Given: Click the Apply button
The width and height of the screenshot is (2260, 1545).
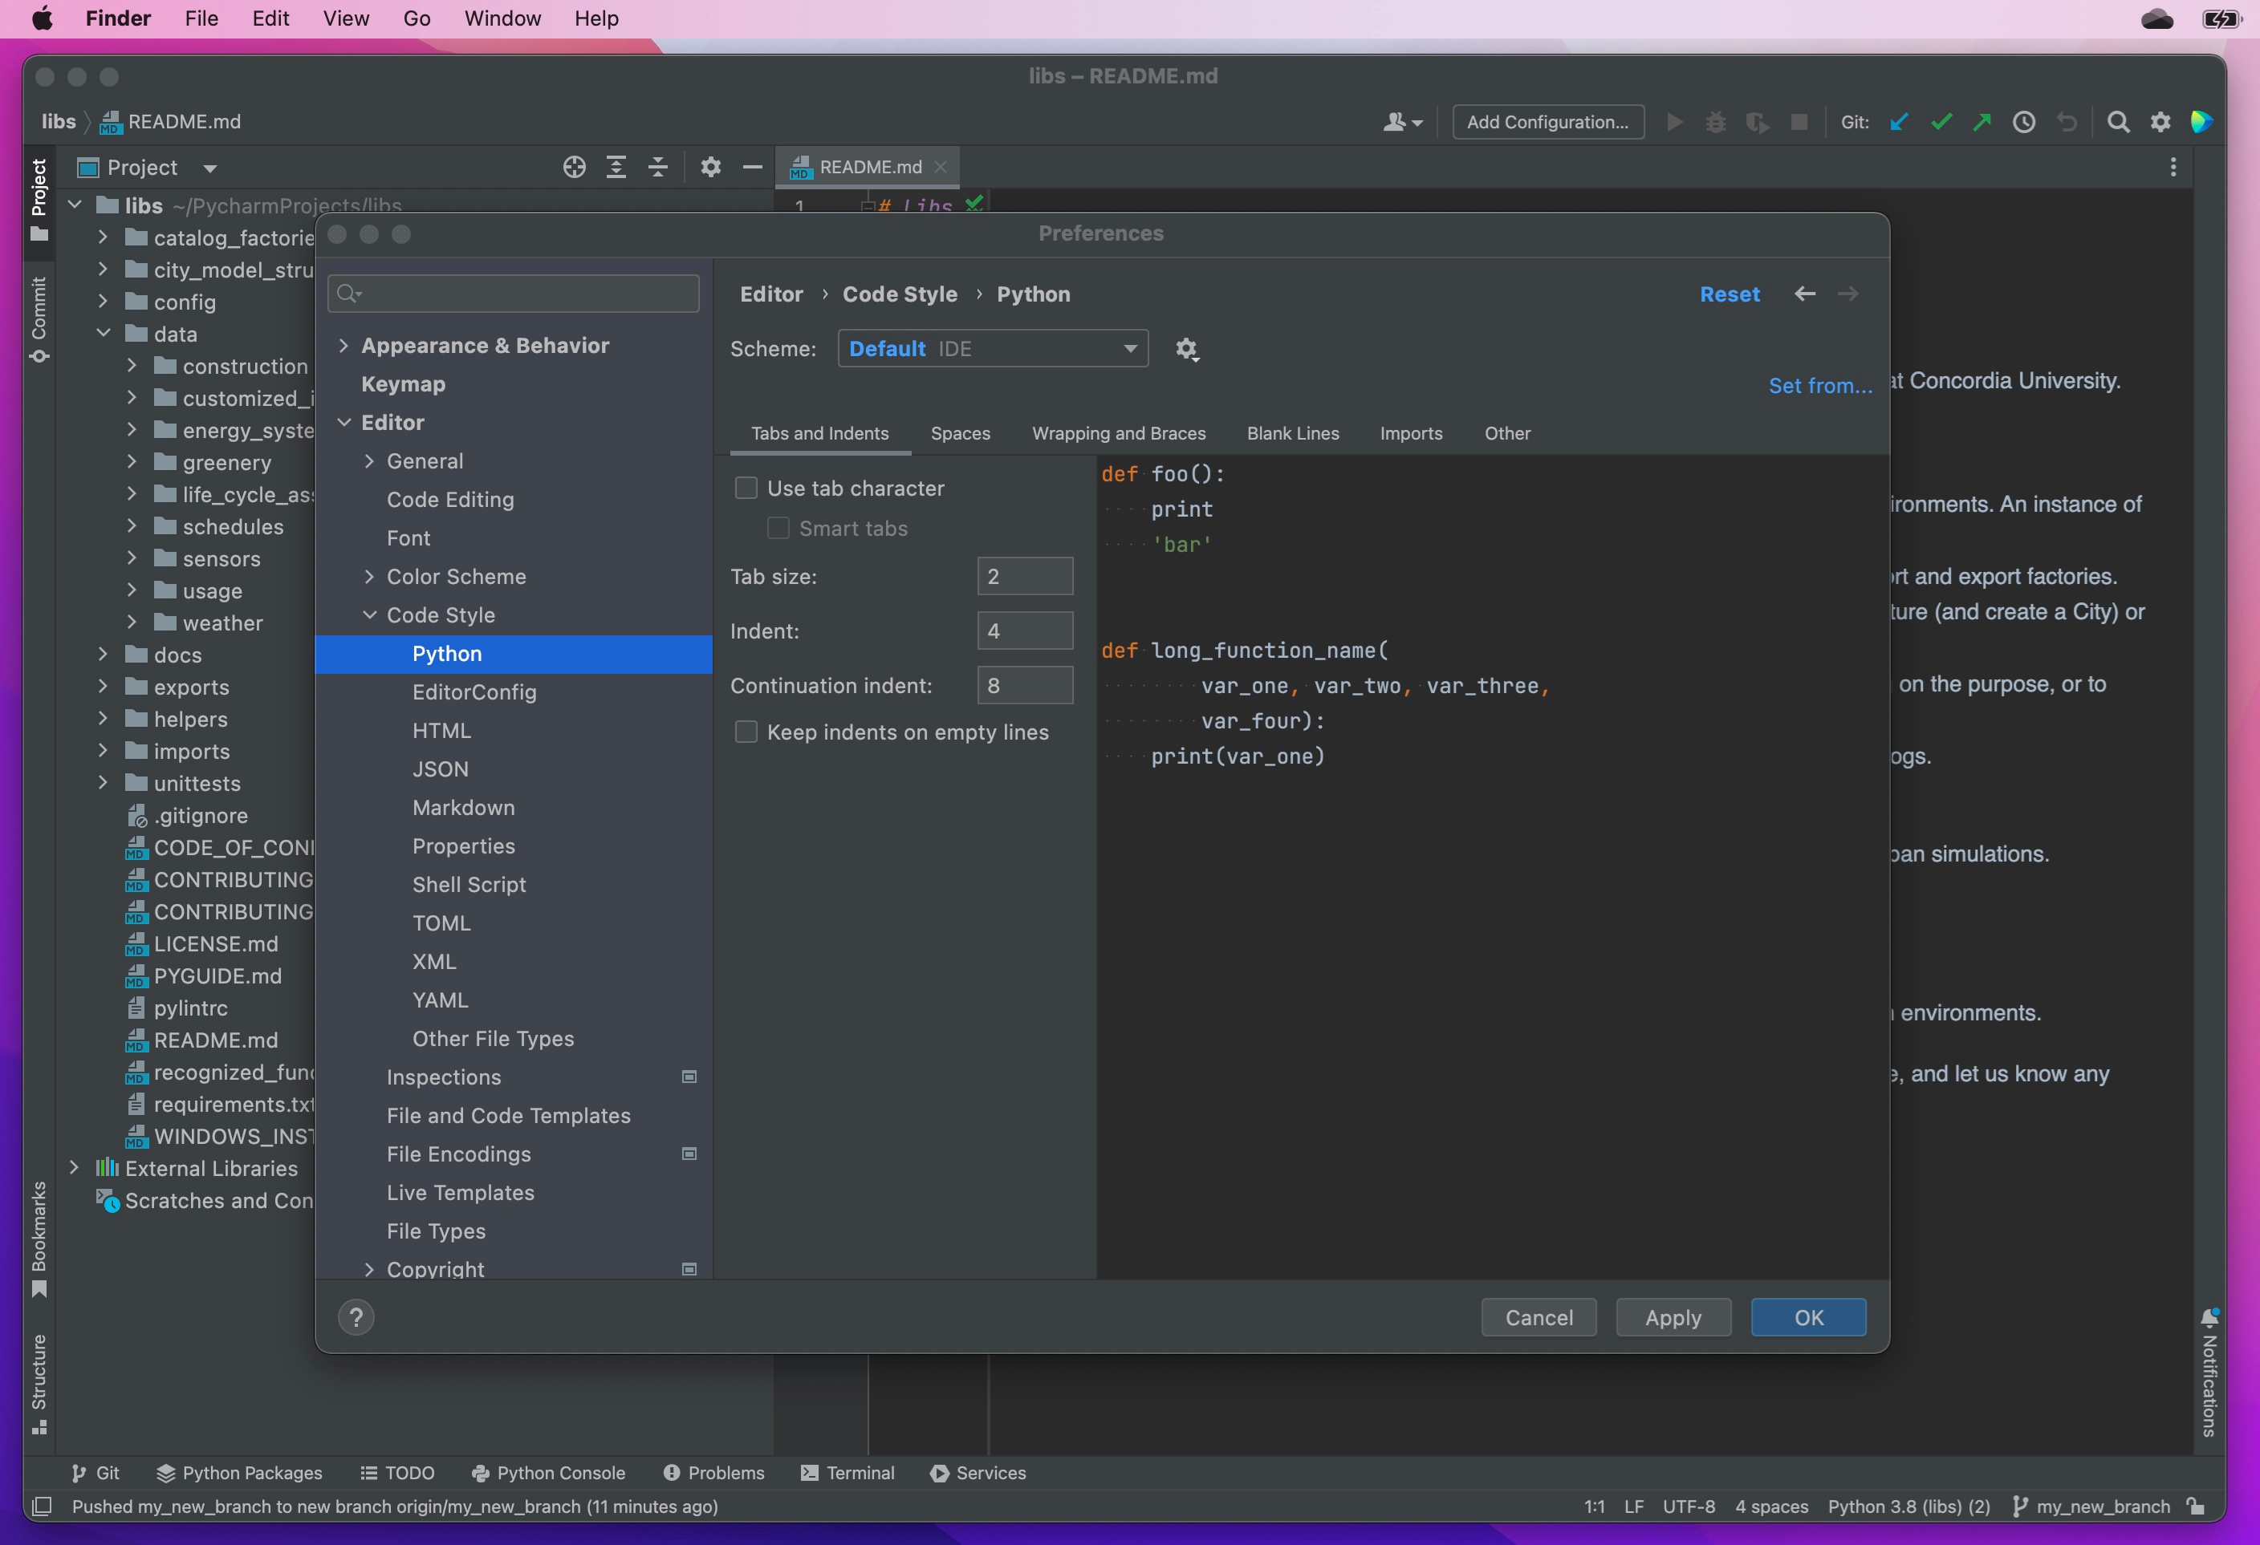Looking at the screenshot, I should (x=1673, y=1316).
